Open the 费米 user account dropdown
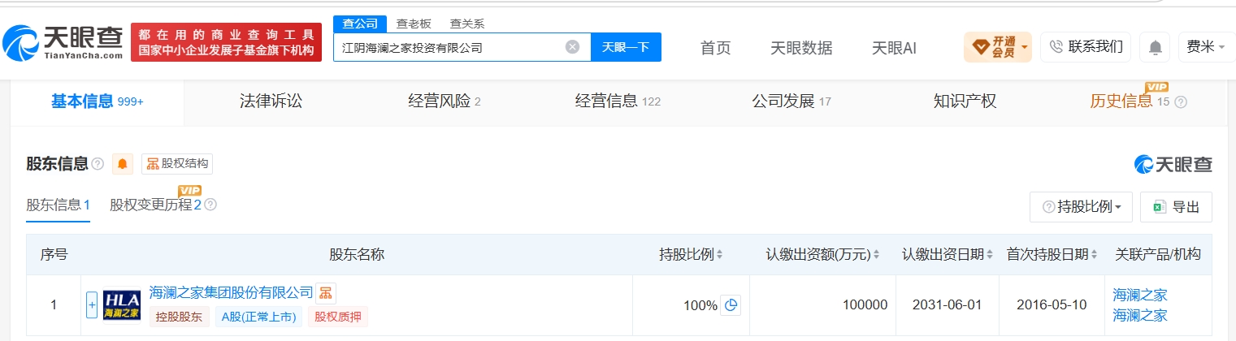 pyautogui.click(x=1208, y=47)
